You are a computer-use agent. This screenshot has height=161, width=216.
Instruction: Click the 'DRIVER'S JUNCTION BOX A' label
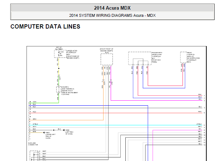[x=69, y=91]
